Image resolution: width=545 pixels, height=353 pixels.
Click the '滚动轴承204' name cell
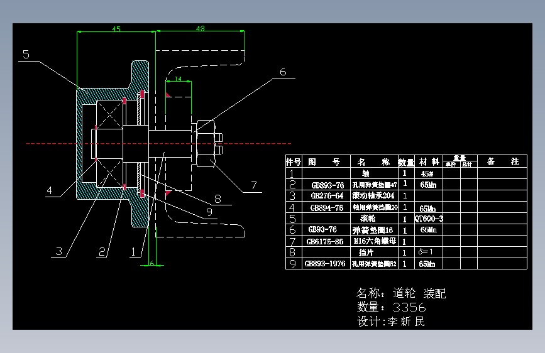tap(373, 195)
